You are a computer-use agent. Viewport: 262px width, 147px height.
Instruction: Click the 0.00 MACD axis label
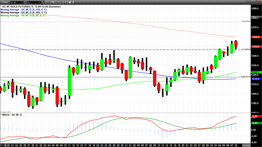(254, 130)
